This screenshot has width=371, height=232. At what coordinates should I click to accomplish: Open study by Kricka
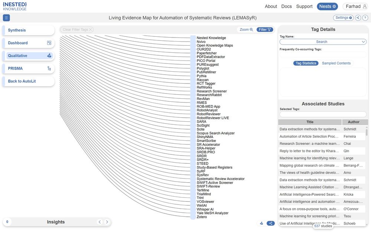click(322, 195)
